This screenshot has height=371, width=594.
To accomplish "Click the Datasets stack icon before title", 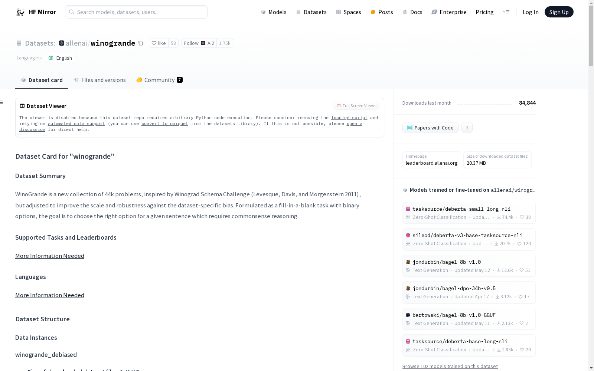I will pyautogui.click(x=19, y=43).
